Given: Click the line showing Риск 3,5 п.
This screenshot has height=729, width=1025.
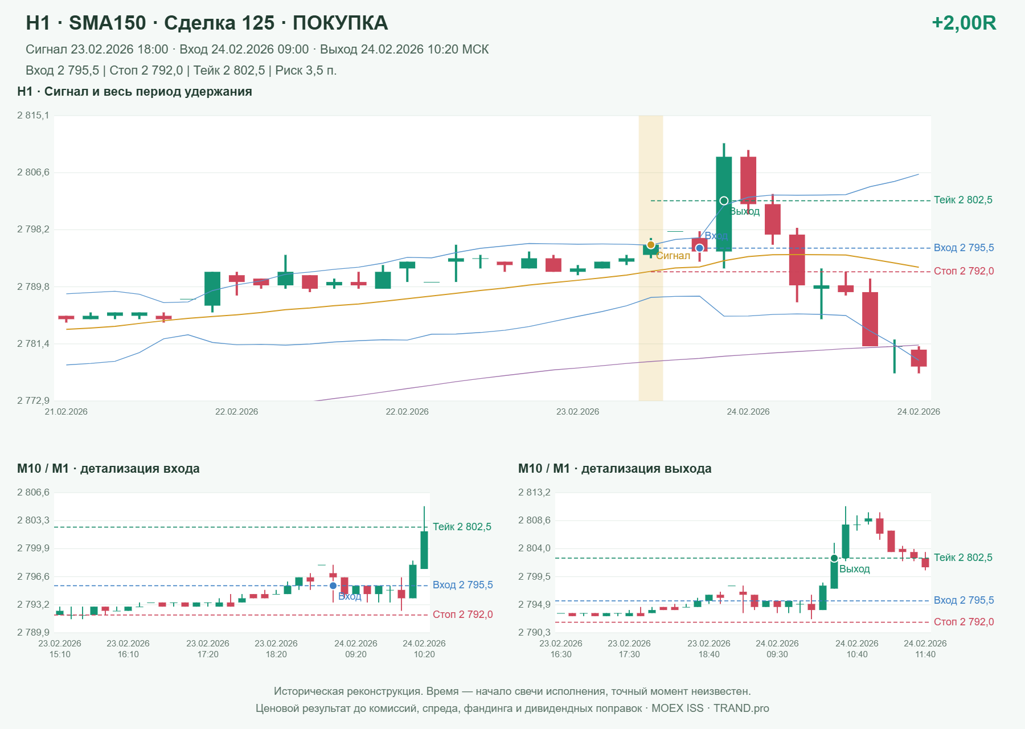Looking at the screenshot, I should [x=181, y=71].
